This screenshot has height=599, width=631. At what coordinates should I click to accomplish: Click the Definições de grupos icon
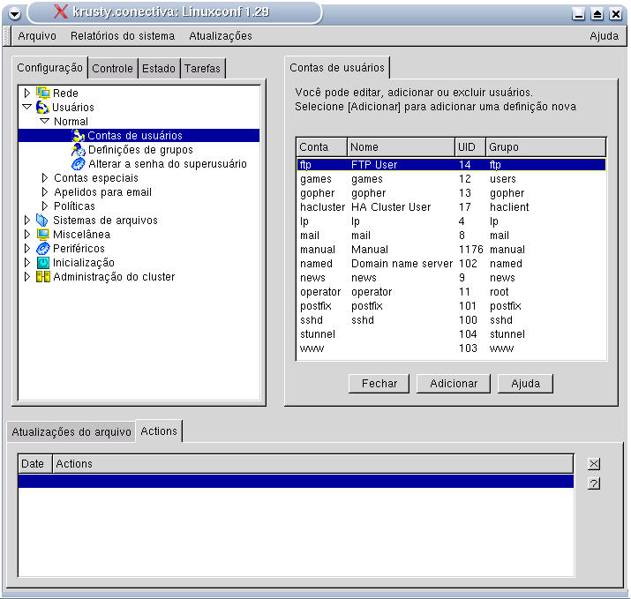pyautogui.click(x=78, y=150)
